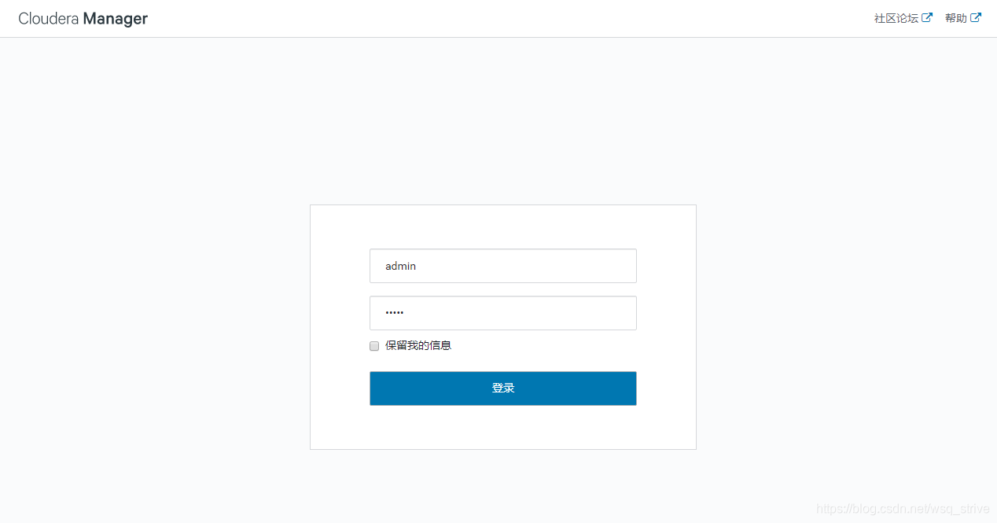Focus the password field with dots
The image size is (997, 523).
[x=503, y=313]
